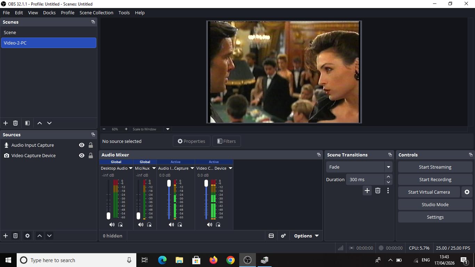Open Audio Mixer Options dropdown
Screen dimensions: 475x267
(x=306, y=236)
